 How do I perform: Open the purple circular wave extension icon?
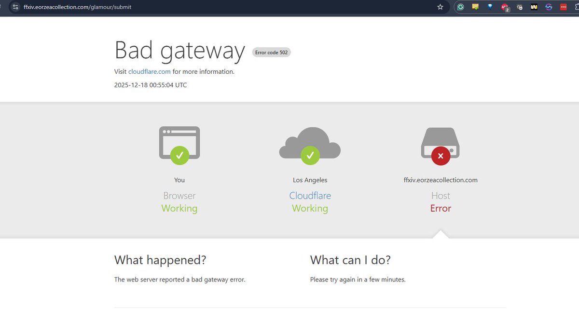(549, 7)
